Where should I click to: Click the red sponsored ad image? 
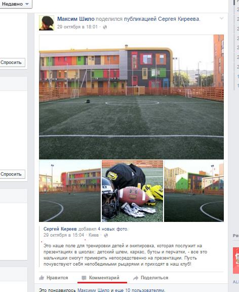click(x=236, y=261)
